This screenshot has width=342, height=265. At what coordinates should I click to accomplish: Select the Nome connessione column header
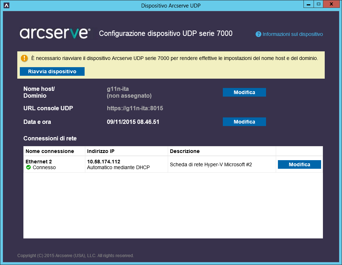pyautogui.click(x=54, y=151)
